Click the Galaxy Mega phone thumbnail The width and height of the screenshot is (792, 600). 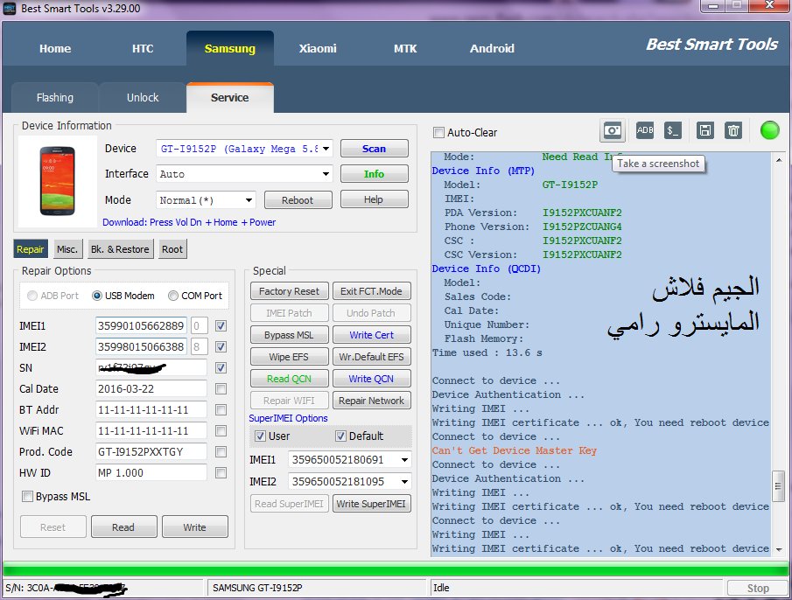coord(58,181)
